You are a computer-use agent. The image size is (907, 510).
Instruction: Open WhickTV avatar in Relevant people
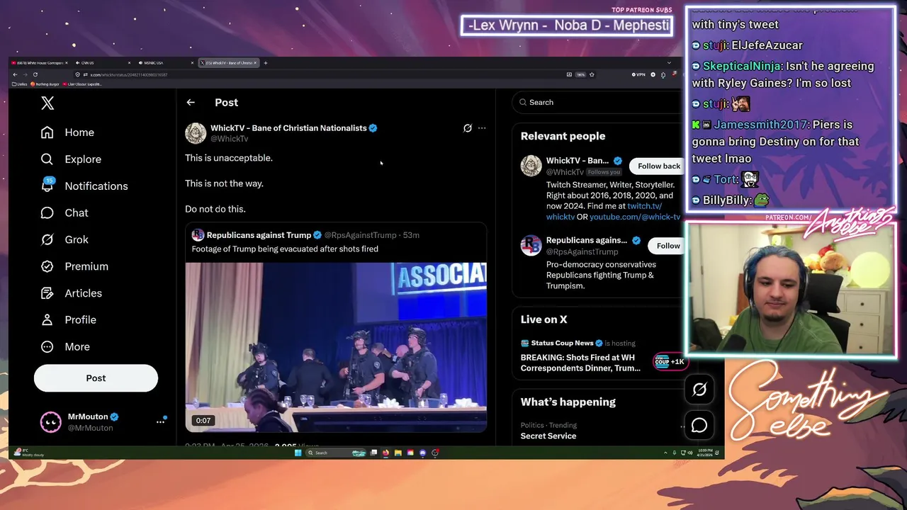531,166
